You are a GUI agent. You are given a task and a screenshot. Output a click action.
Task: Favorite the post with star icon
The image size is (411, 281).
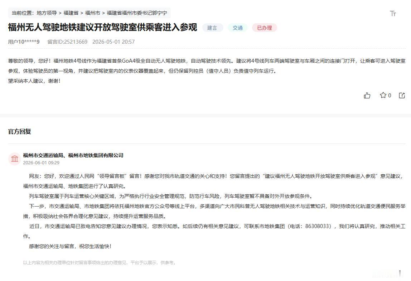pos(383,95)
